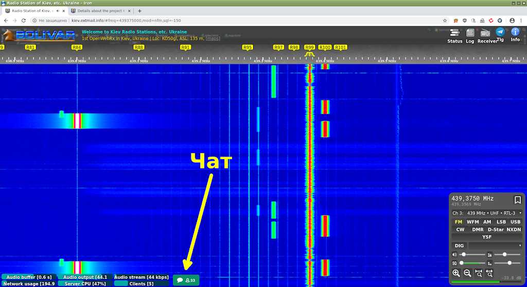Toggle the SQ squelch button

[x=454, y=263]
